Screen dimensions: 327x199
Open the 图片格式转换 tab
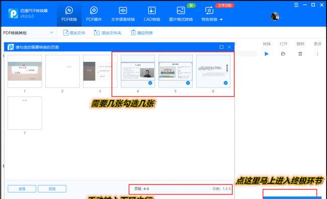click(x=181, y=14)
